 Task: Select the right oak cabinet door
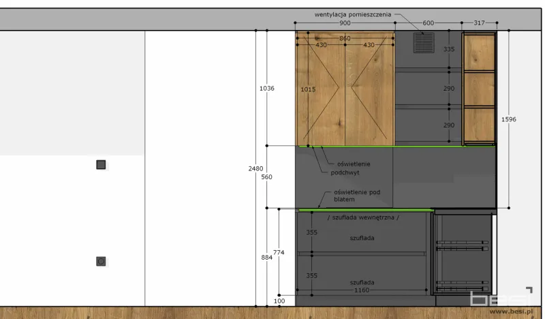pos(369,89)
